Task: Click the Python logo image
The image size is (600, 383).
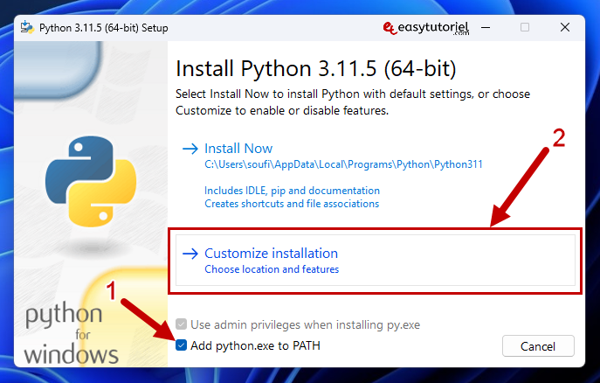Action: (91, 181)
